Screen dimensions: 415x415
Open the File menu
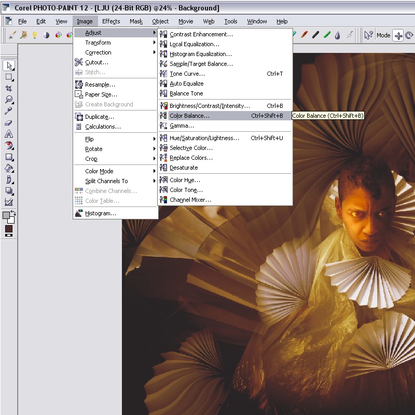pos(22,21)
